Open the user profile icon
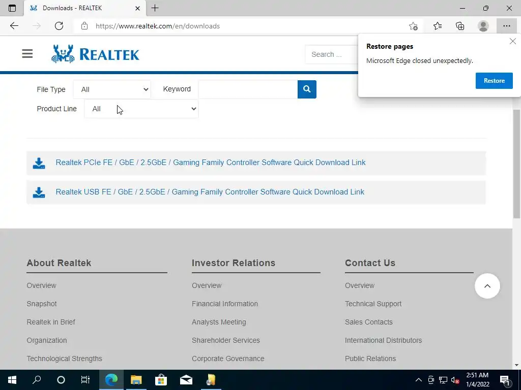 483,26
